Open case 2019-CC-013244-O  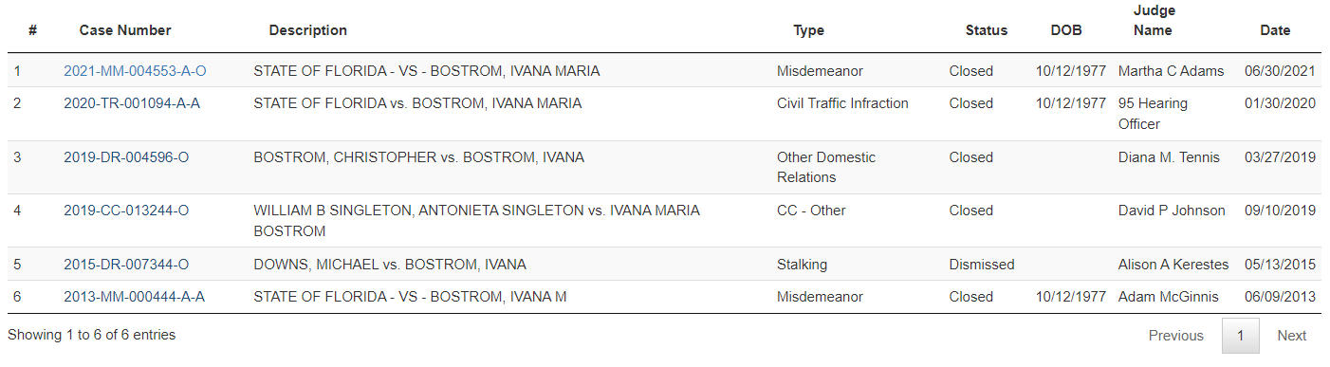(126, 211)
